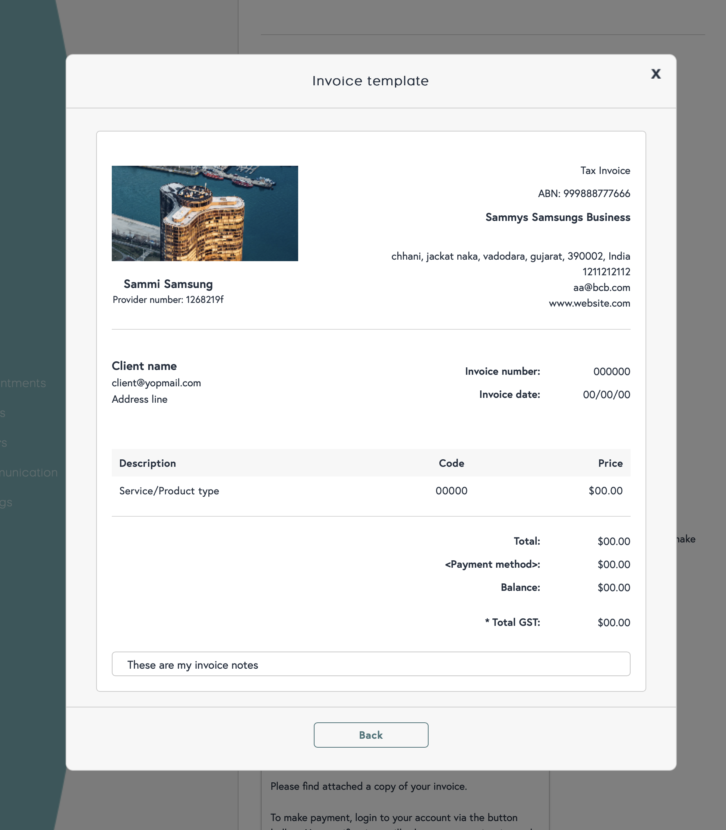Click the Invoice template dialog title

(x=370, y=81)
